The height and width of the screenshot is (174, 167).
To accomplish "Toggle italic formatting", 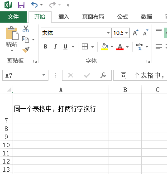I will [55, 47].
